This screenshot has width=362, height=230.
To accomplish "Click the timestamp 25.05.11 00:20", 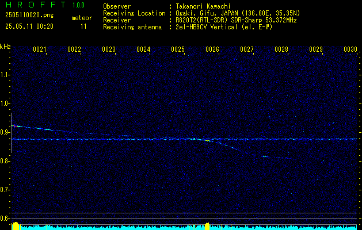I will pyautogui.click(x=29, y=26).
